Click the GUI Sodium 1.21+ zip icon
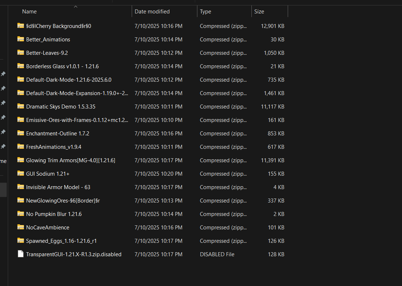The image size is (402, 286). 21,173
